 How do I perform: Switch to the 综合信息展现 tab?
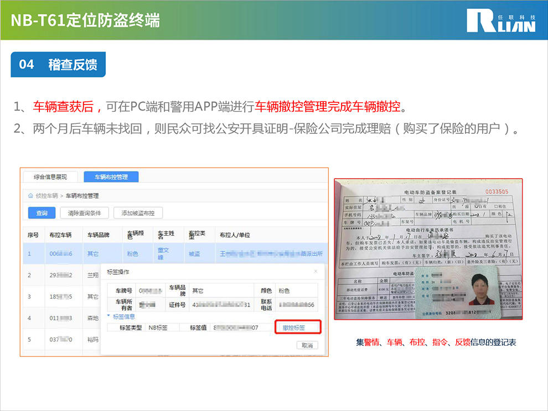(x=50, y=177)
